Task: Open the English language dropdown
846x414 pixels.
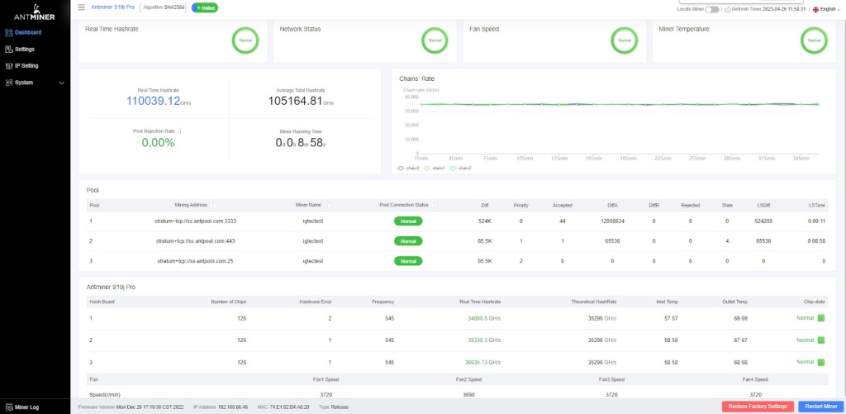Action: pyautogui.click(x=825, y=9)
